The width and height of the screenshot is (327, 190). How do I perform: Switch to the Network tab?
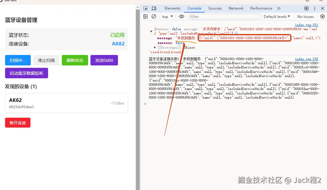236,8
